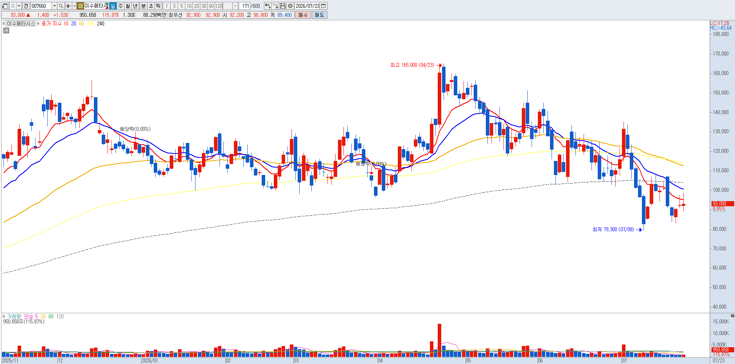This screenshot has width=735, height=364.
Task: Click the save chart floppy icon
Action: pyautogui.click(x=283, y=6)
